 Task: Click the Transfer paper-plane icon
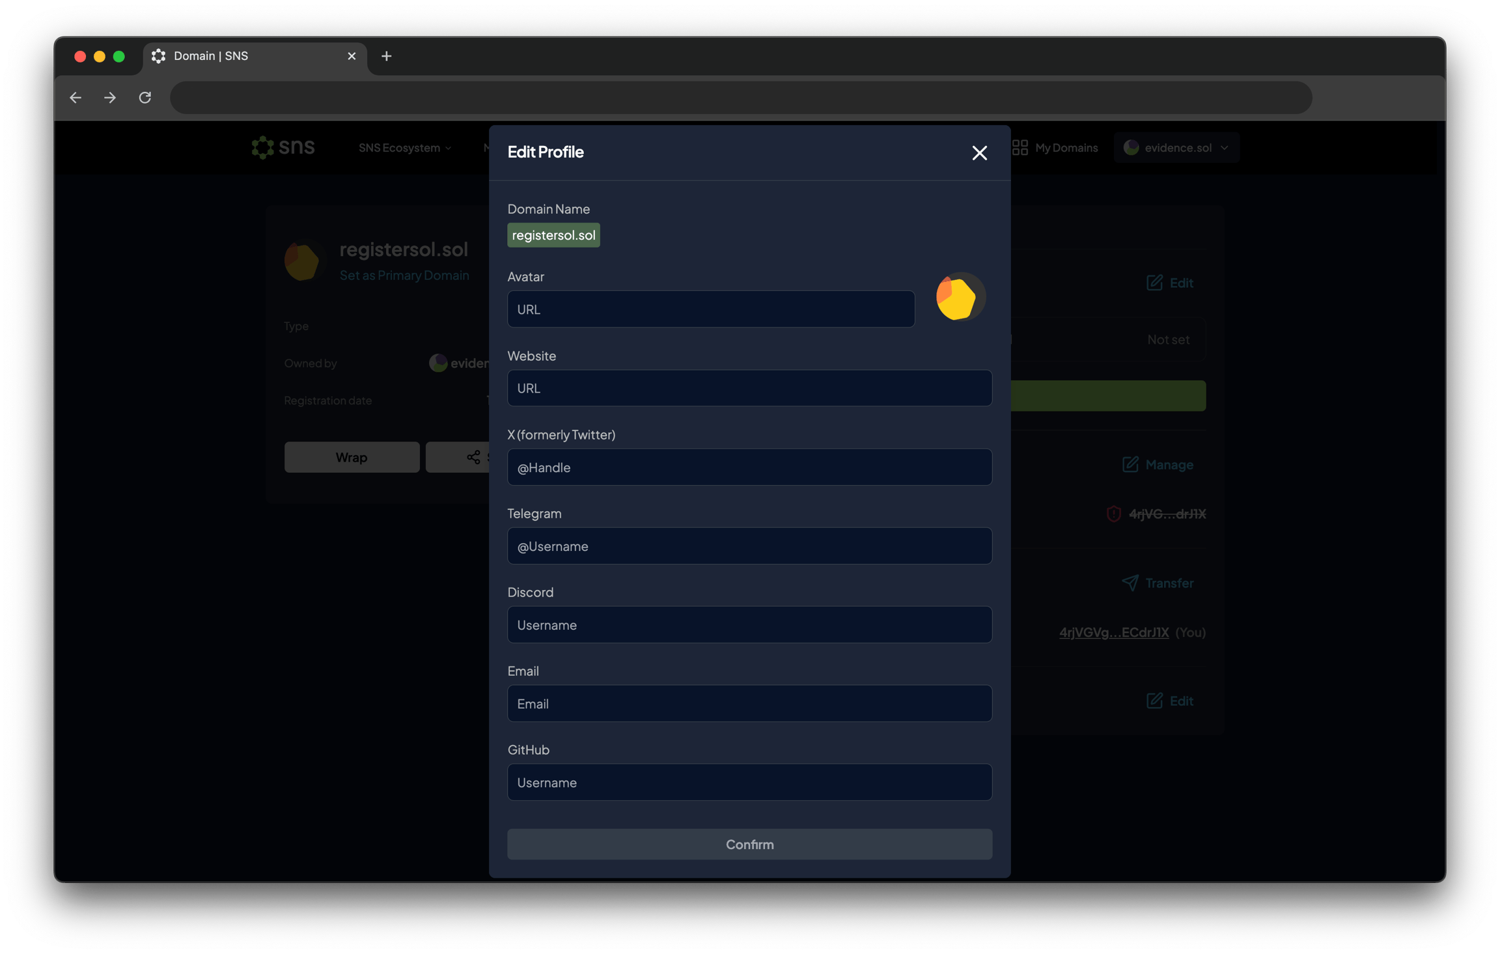click(x=1130, y=582)
